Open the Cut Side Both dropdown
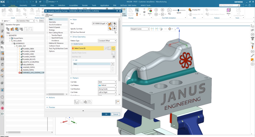Image resolution: width=255 pixels, height=137 pixels. (x=107, y=82)
